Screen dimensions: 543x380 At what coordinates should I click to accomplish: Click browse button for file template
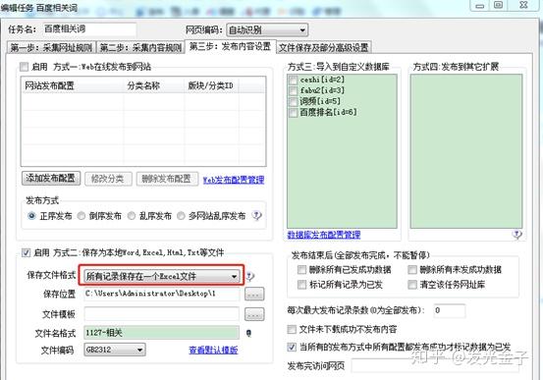coord(254,314)
